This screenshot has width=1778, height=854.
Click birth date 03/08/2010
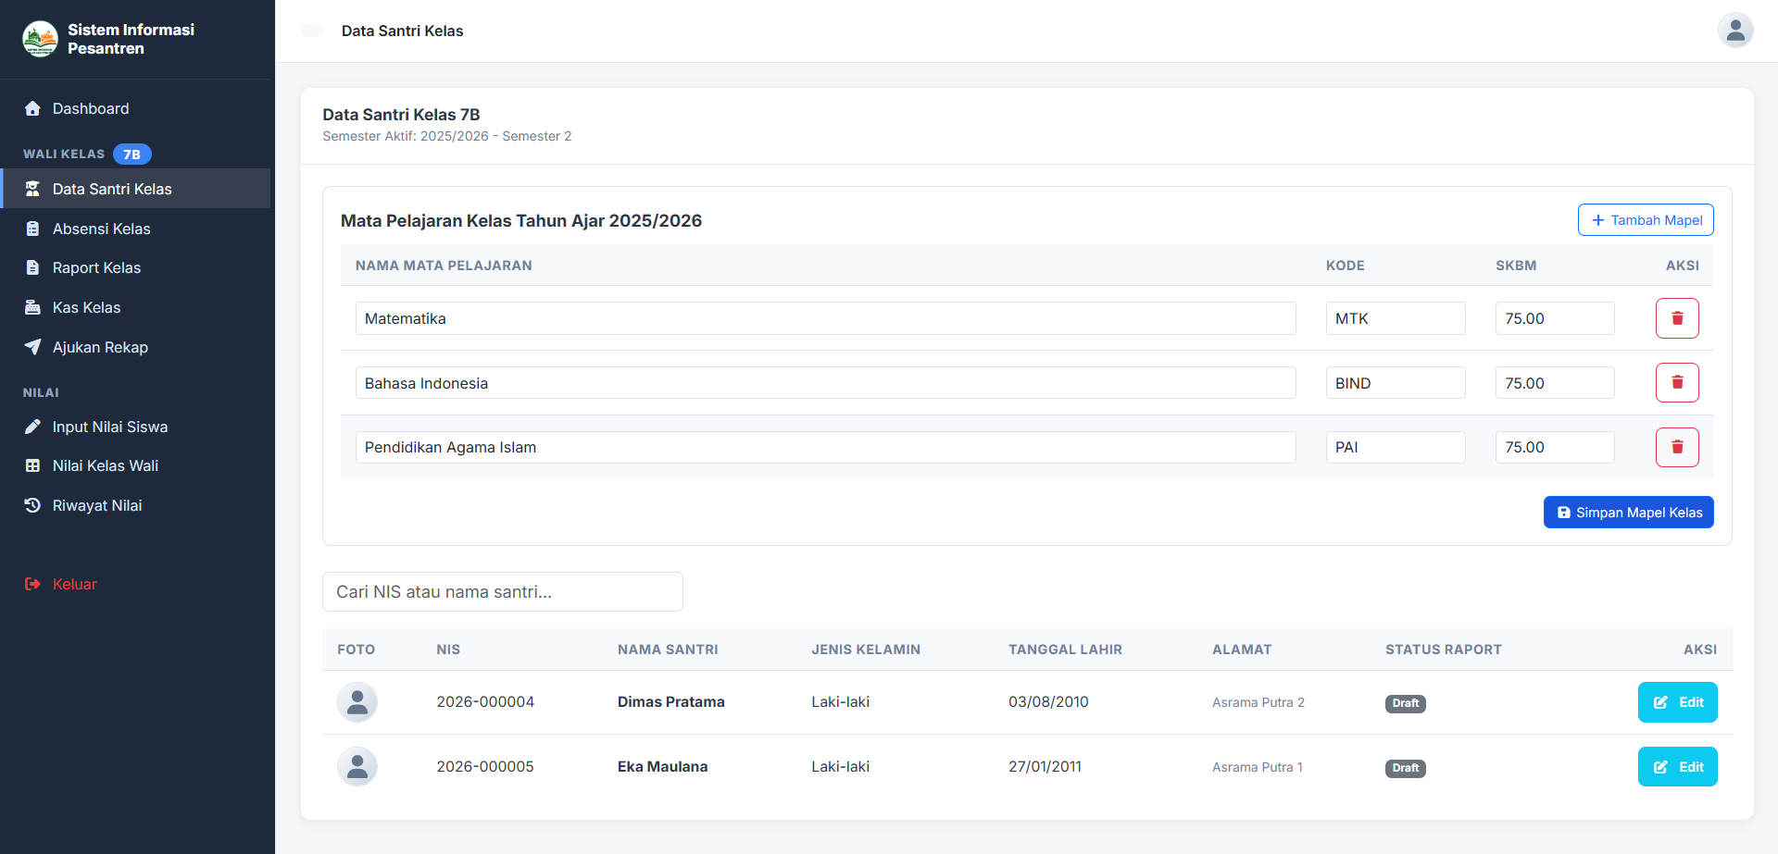click(1048, 702)
